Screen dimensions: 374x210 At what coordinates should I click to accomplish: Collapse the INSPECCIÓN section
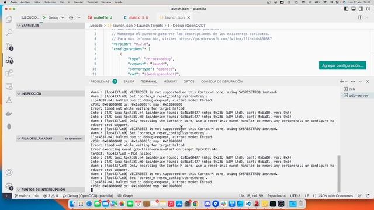pos(50,93)
